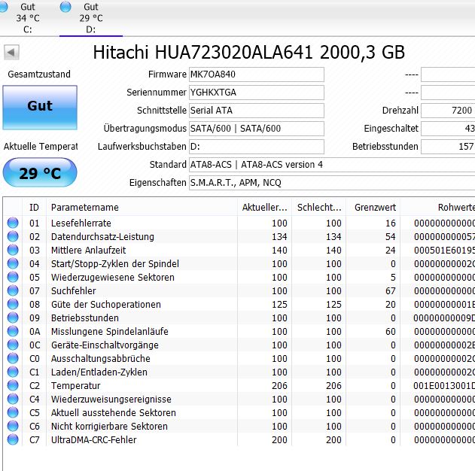The height and width of the screenshot is (471, 475).
Task: Select the Lesefehlerrate parameter name
Action: pos(81,223)
